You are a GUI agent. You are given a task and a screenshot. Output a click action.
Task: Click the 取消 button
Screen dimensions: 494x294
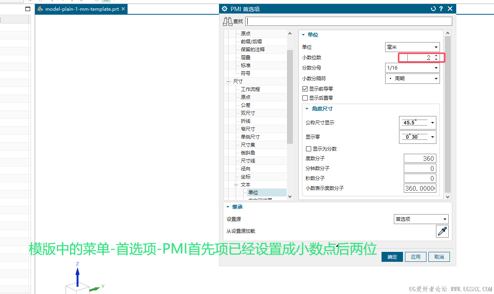click(x=439, y=257)
